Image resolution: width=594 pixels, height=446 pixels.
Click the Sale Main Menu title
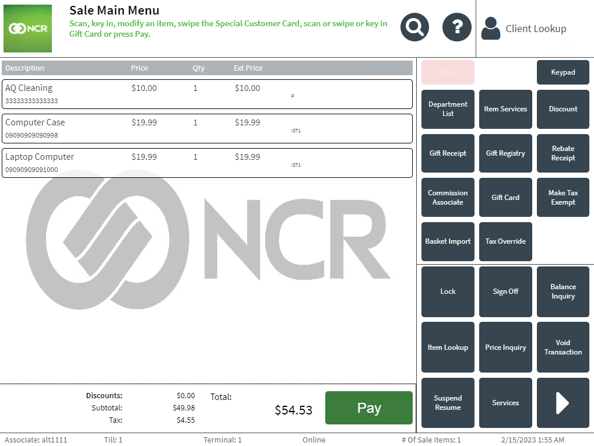[114, 10]
